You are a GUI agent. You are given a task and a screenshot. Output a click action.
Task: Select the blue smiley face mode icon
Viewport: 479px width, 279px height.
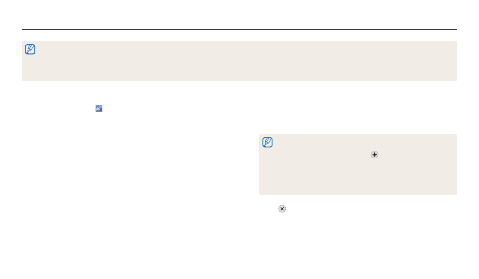99,108
